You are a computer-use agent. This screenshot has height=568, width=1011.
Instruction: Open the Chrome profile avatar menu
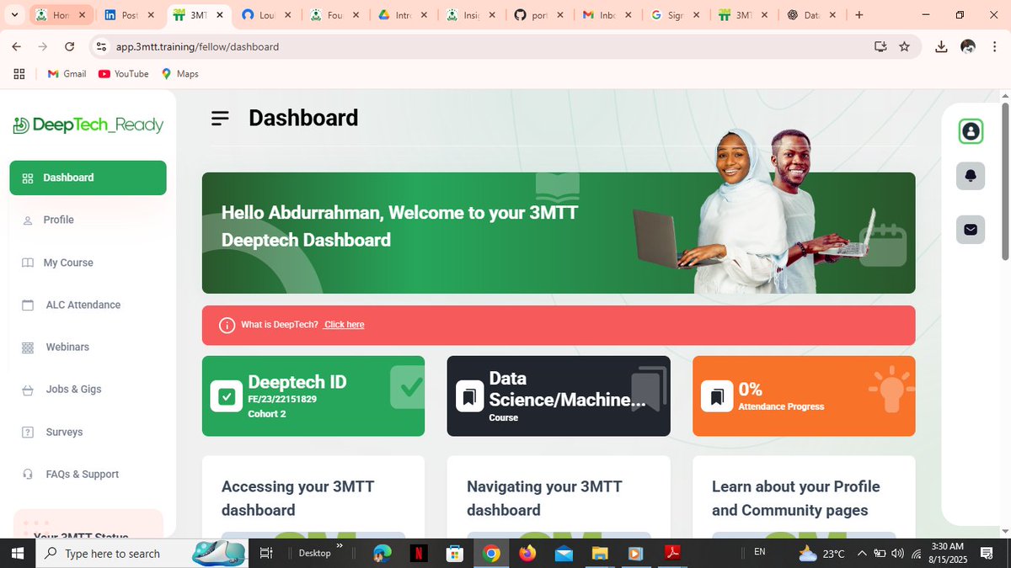pos(967,46)
